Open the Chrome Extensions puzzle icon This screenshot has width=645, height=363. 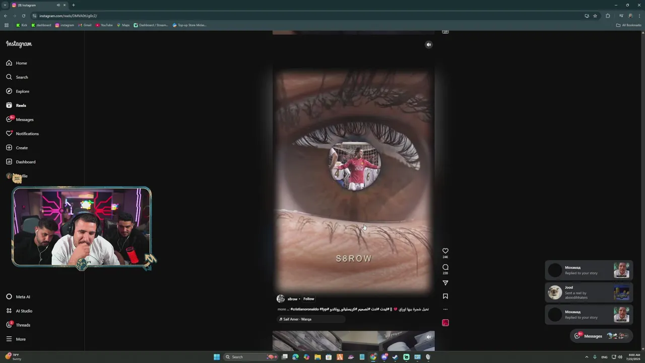pos(608,16)
